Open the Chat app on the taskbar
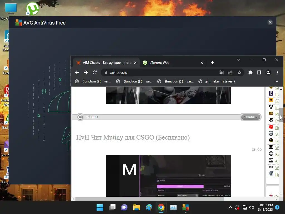The image size is (285, 214). [124, 207]
